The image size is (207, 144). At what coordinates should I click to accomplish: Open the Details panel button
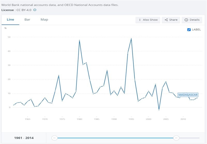(x=192, y=20)
